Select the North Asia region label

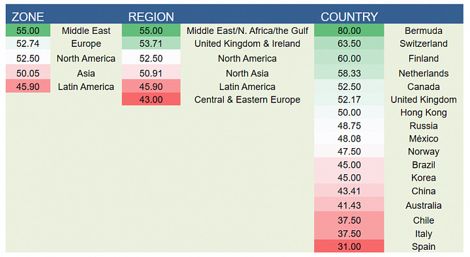pyautogui.click(x=247, y=74)
